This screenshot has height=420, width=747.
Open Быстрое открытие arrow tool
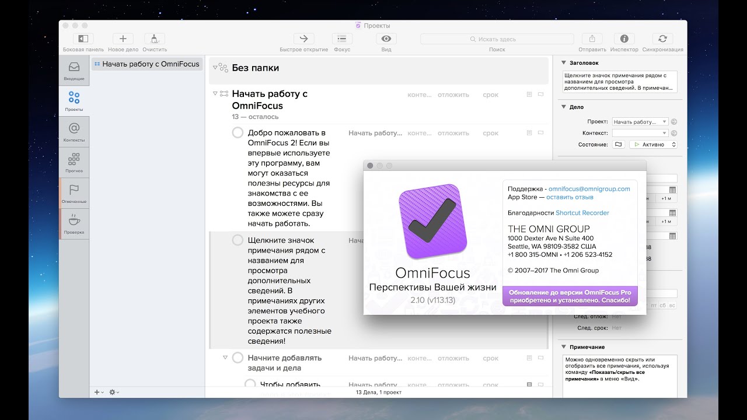tap(303, 38)
